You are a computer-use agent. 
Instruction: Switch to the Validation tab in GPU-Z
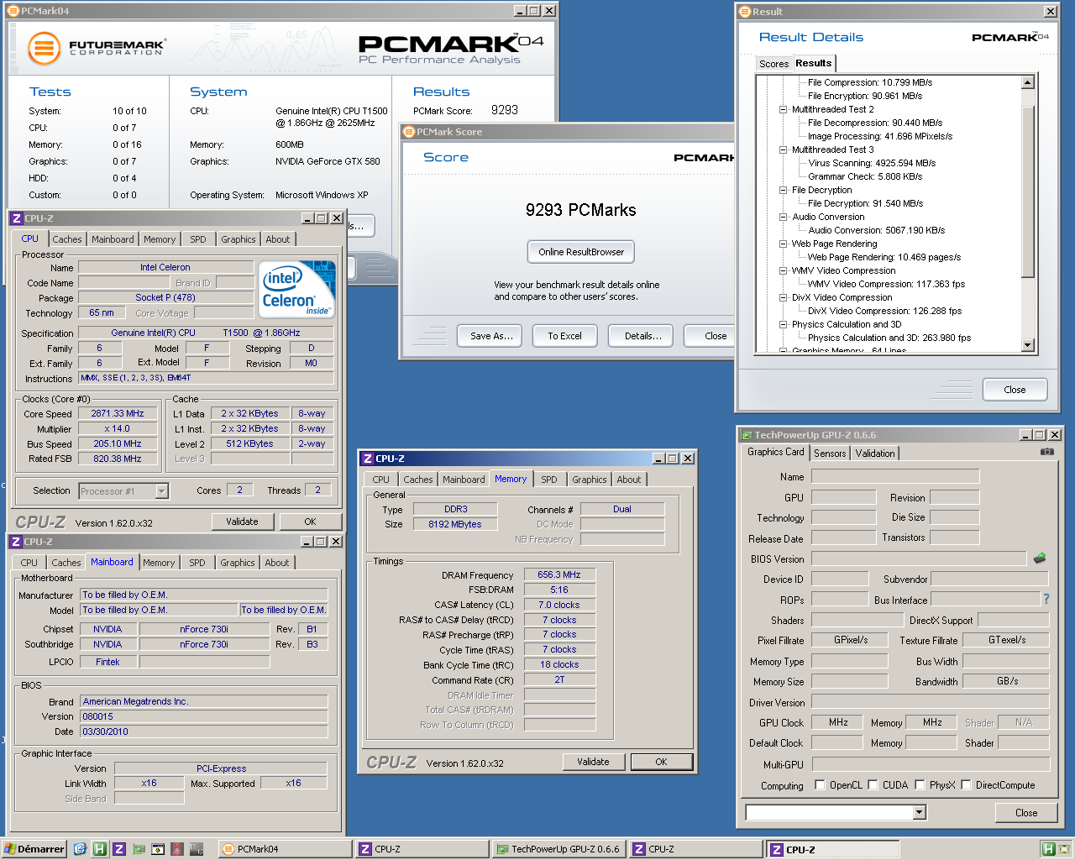pos(875,454)
